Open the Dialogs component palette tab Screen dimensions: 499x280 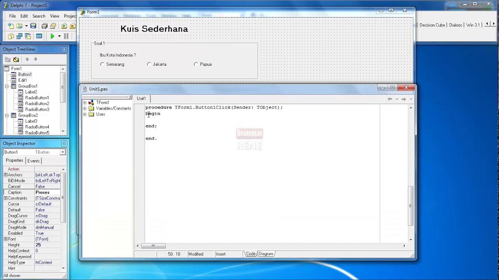(x=455, y=25)
